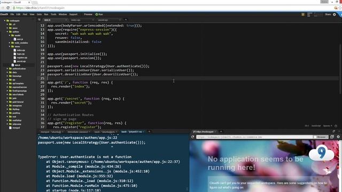Open login.ejs in the file tree
This screenshot has width=342, height=192.
[21, 54]
